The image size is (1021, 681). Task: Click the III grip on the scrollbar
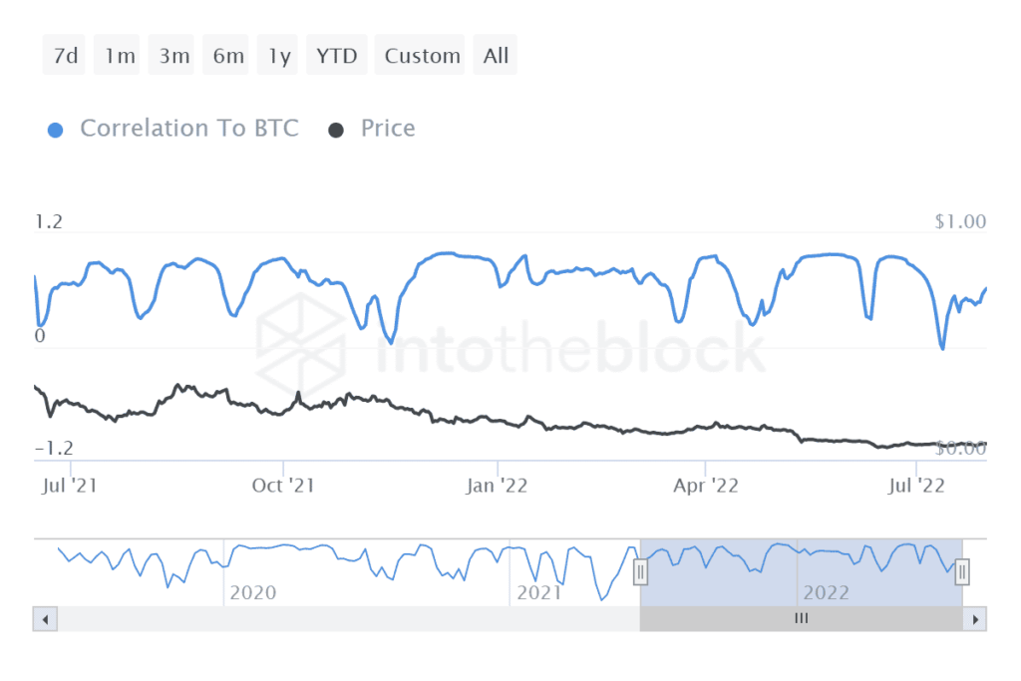[801, 618]
